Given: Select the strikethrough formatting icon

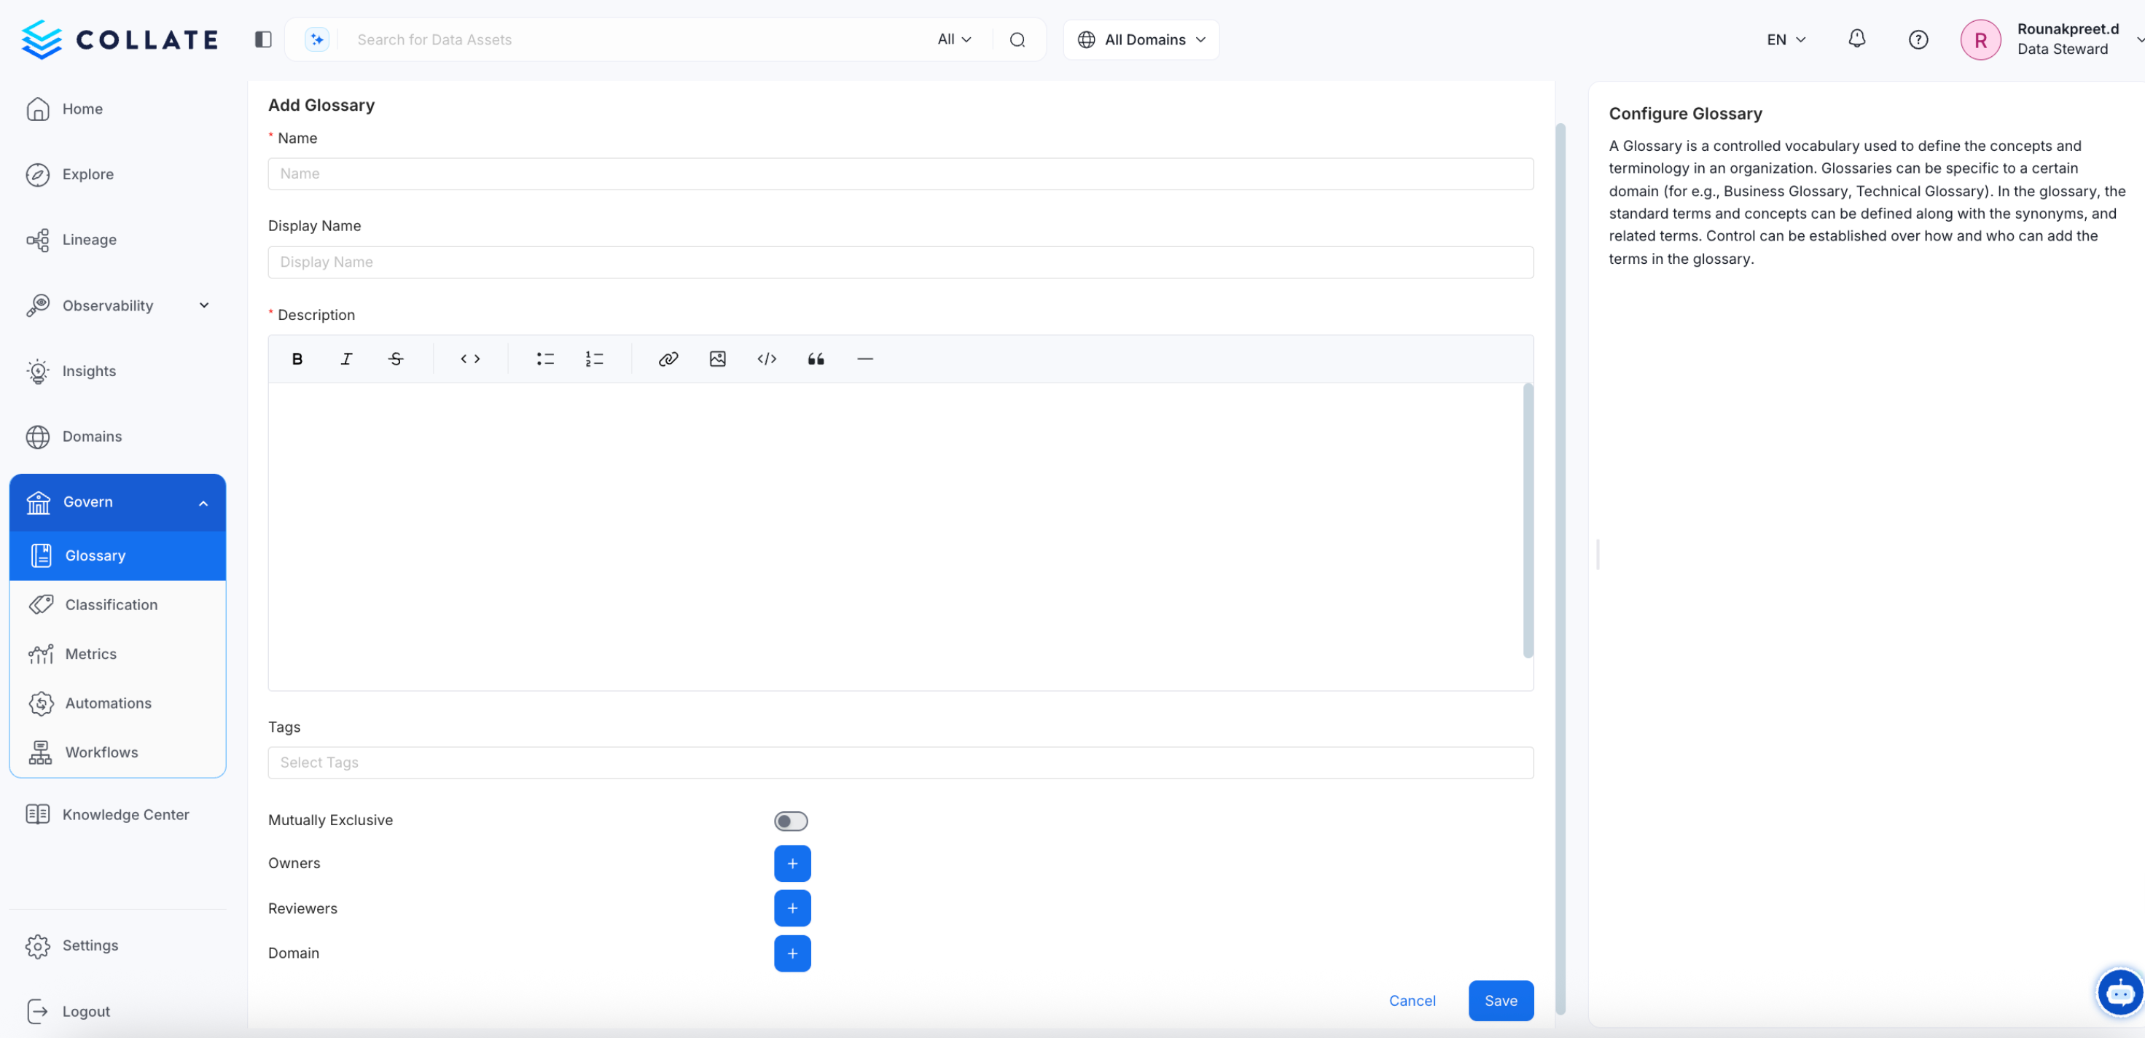Looking at the screenshot, I should point(396,358).
